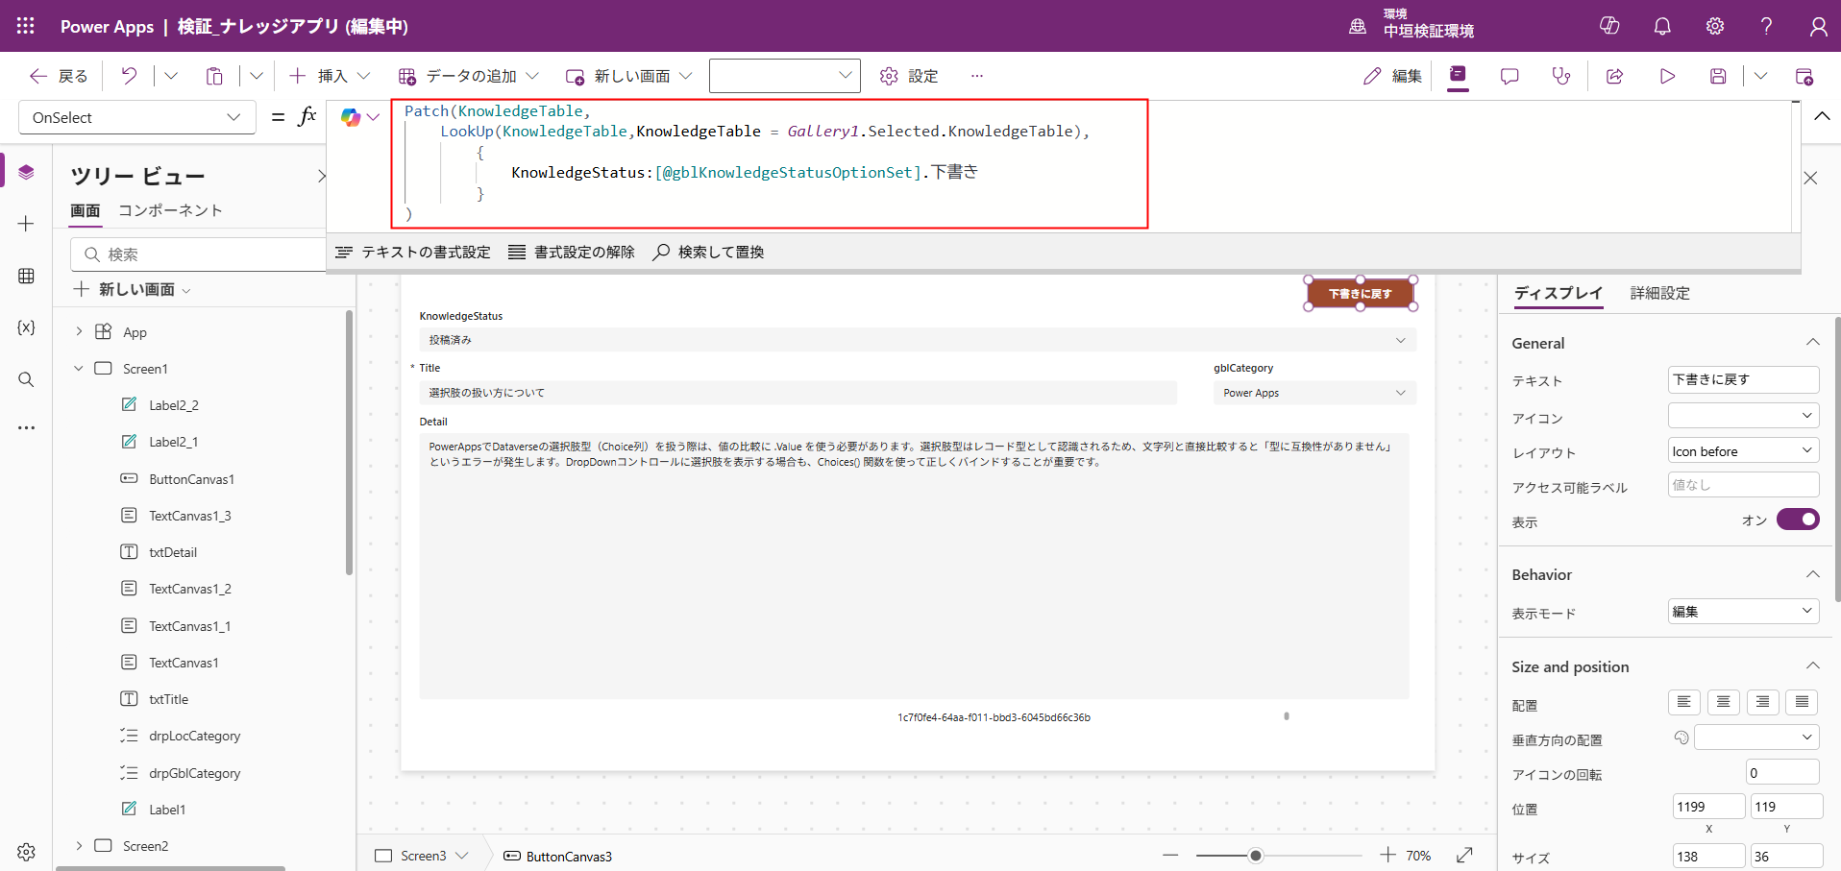Viewport: 1841px width, 871px height.
Task: Toggle the 表示 switch off
Action: pos(1797,520)
